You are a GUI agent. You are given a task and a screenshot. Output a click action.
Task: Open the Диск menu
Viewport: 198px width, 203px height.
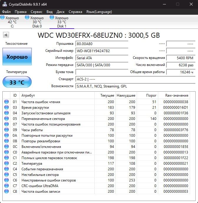pyautogui.click(x=60, y=12)
